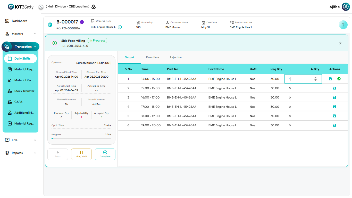Viewport: 352px width, 198px height.
Task: Switch to the Downtime tab
Action: point(153,57)
